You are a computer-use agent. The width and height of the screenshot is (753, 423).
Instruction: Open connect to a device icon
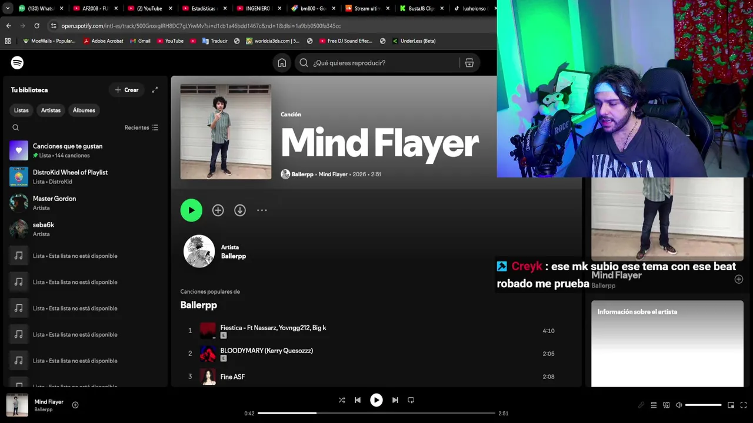click(667, 405)
